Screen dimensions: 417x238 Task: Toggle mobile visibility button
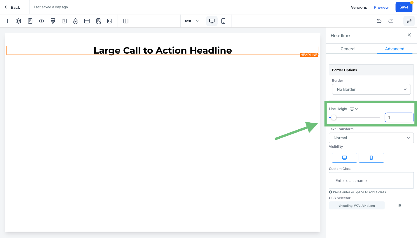pyautogui.click(x=371, y=158)
